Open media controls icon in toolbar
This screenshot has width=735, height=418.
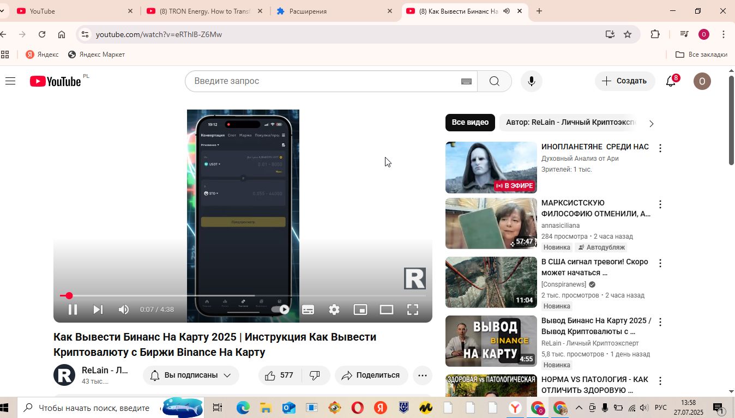coord(684,34)
